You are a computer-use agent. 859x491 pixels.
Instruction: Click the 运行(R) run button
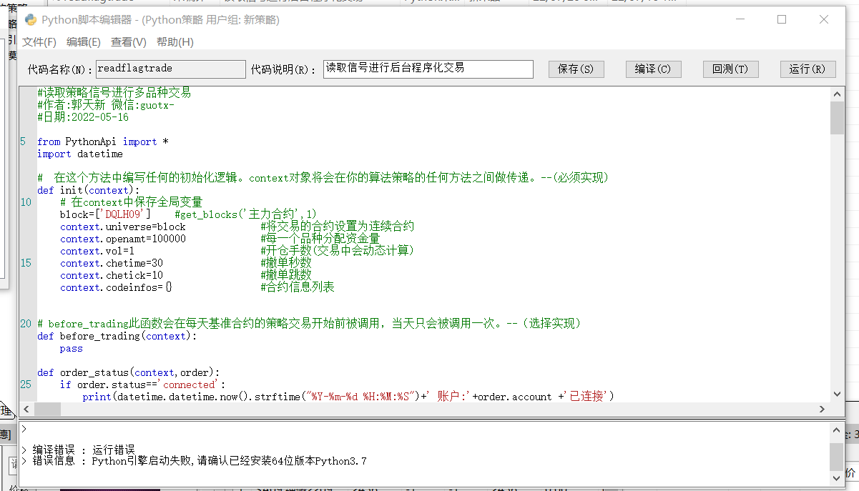tap(808, 69)
